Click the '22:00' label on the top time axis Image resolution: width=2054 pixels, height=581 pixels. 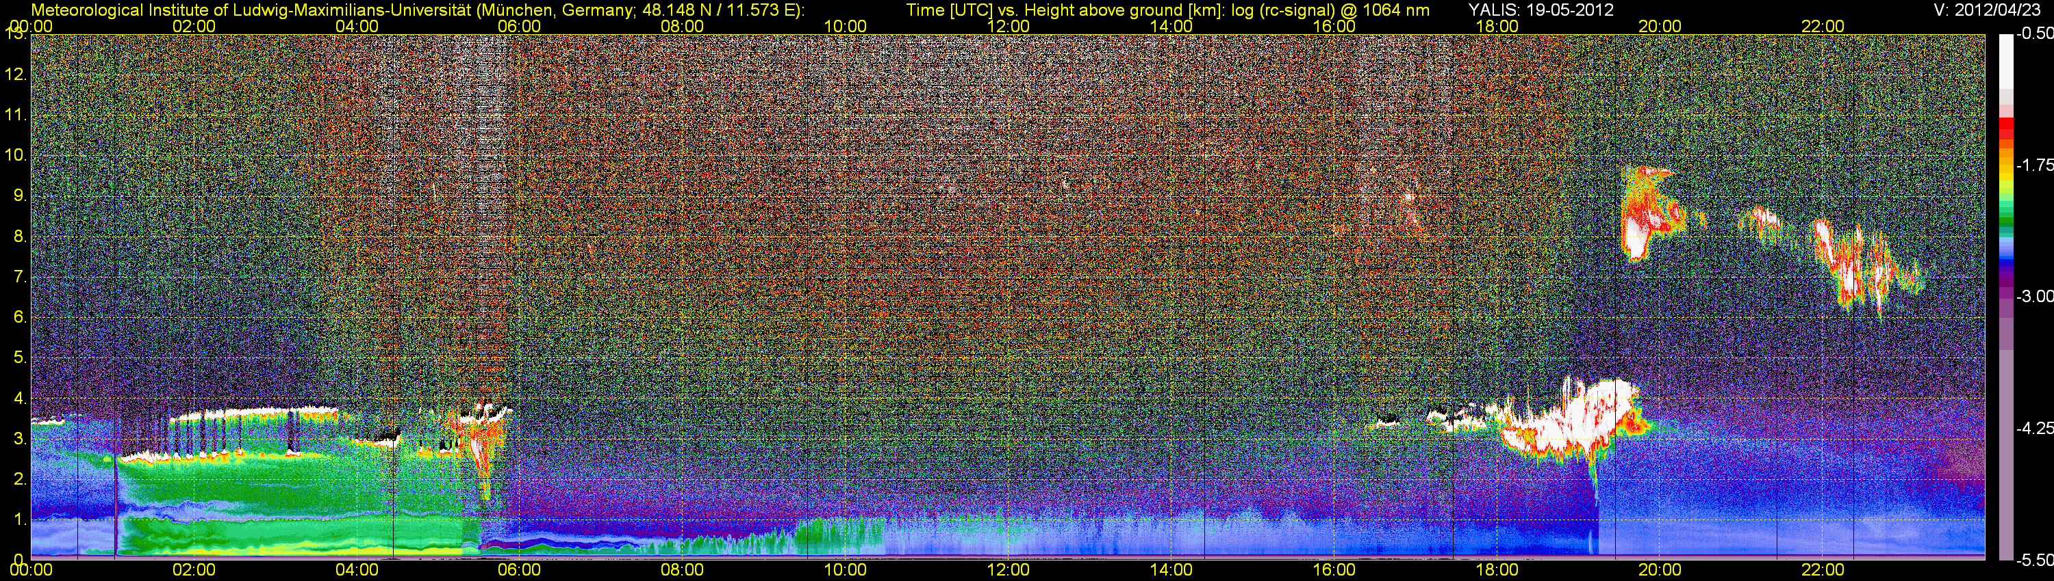(x=1823, y=26)
